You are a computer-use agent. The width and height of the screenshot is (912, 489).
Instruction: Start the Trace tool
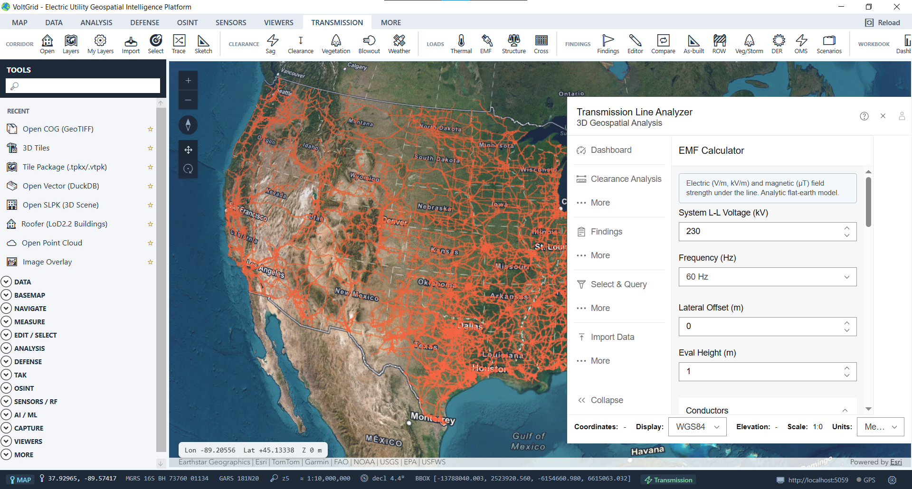(x=179, y=44)
